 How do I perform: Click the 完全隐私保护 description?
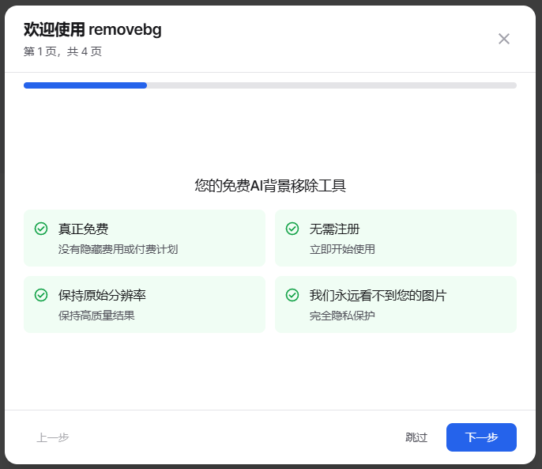click(342, 316)
